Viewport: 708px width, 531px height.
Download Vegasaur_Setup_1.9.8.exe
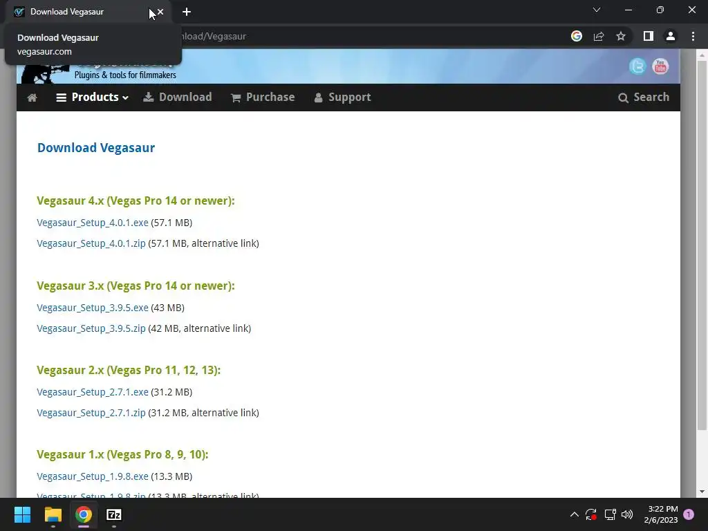[93, 476]
